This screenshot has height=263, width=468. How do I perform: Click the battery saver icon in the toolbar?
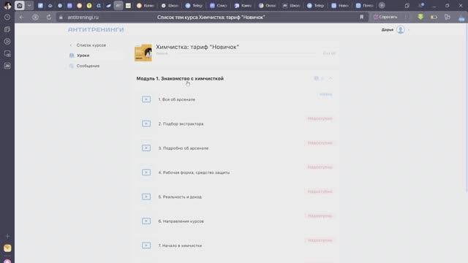tap(434, 18)
